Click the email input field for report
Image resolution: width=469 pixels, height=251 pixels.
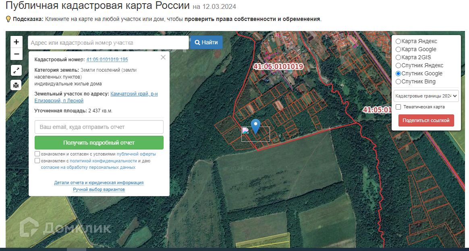click(x=99, y=127)
